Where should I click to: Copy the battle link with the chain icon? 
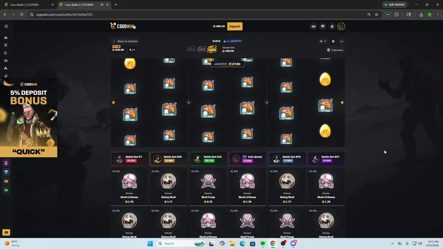(342, 41)
